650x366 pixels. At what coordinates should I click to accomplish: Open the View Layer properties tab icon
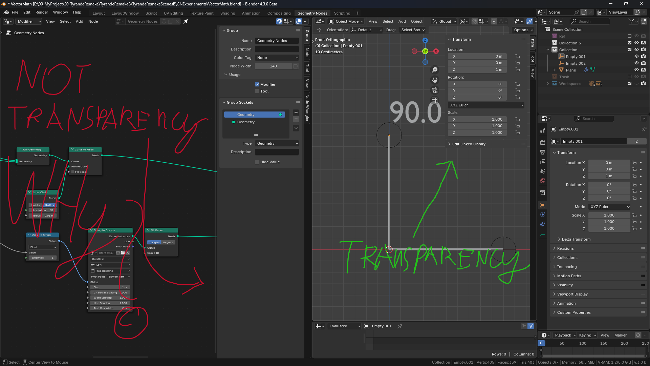[543, 162]
